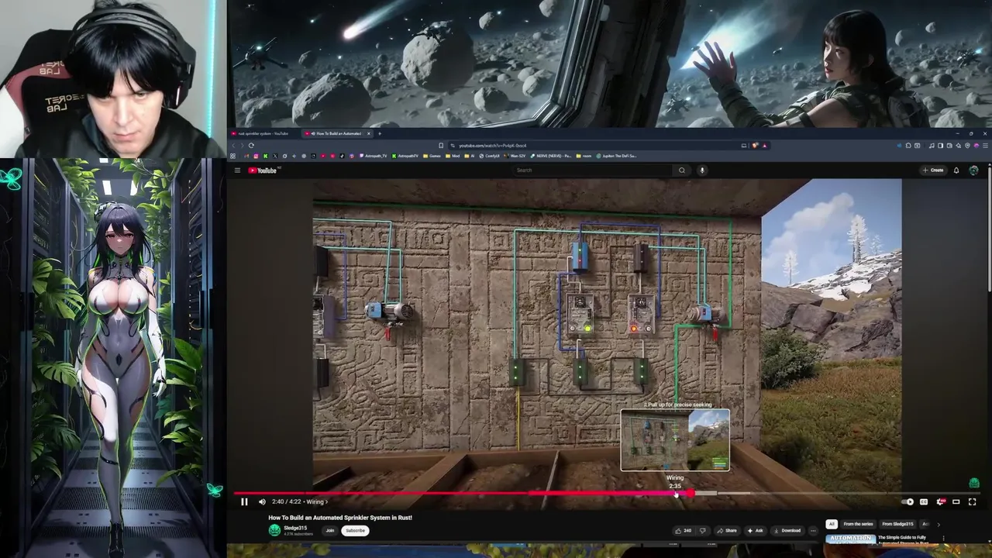The width and height of the screenshot is (992, 558).
Task: Click the Share button
Action: point(727,531)
